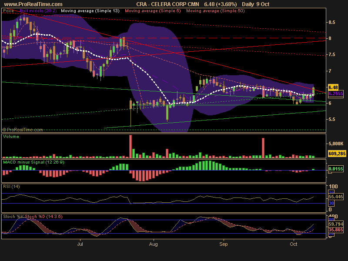Select the RSI (14) panel label
Viewport: 348px width, 261px height.
[11, 187]
